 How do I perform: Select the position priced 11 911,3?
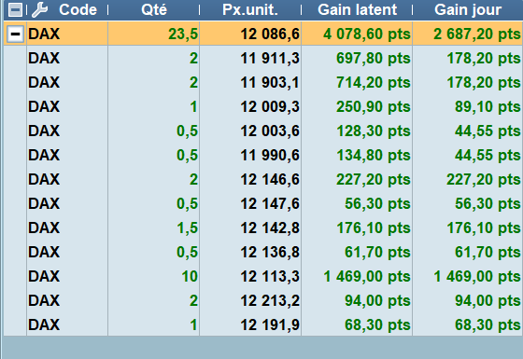point(270,58)
